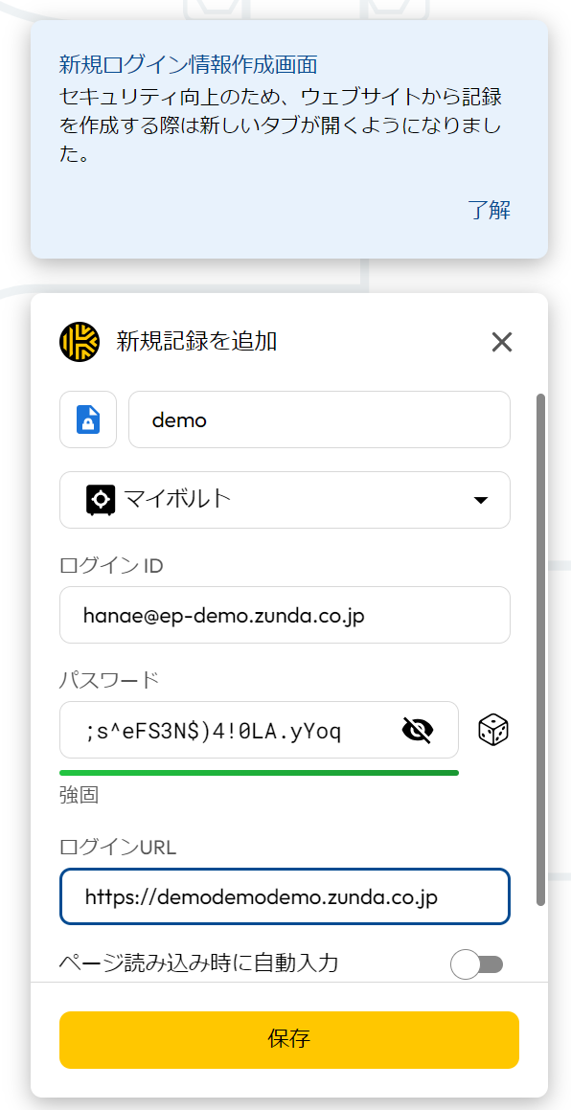
Task: Generate a password with the dice icon
Action: [493, 730]
